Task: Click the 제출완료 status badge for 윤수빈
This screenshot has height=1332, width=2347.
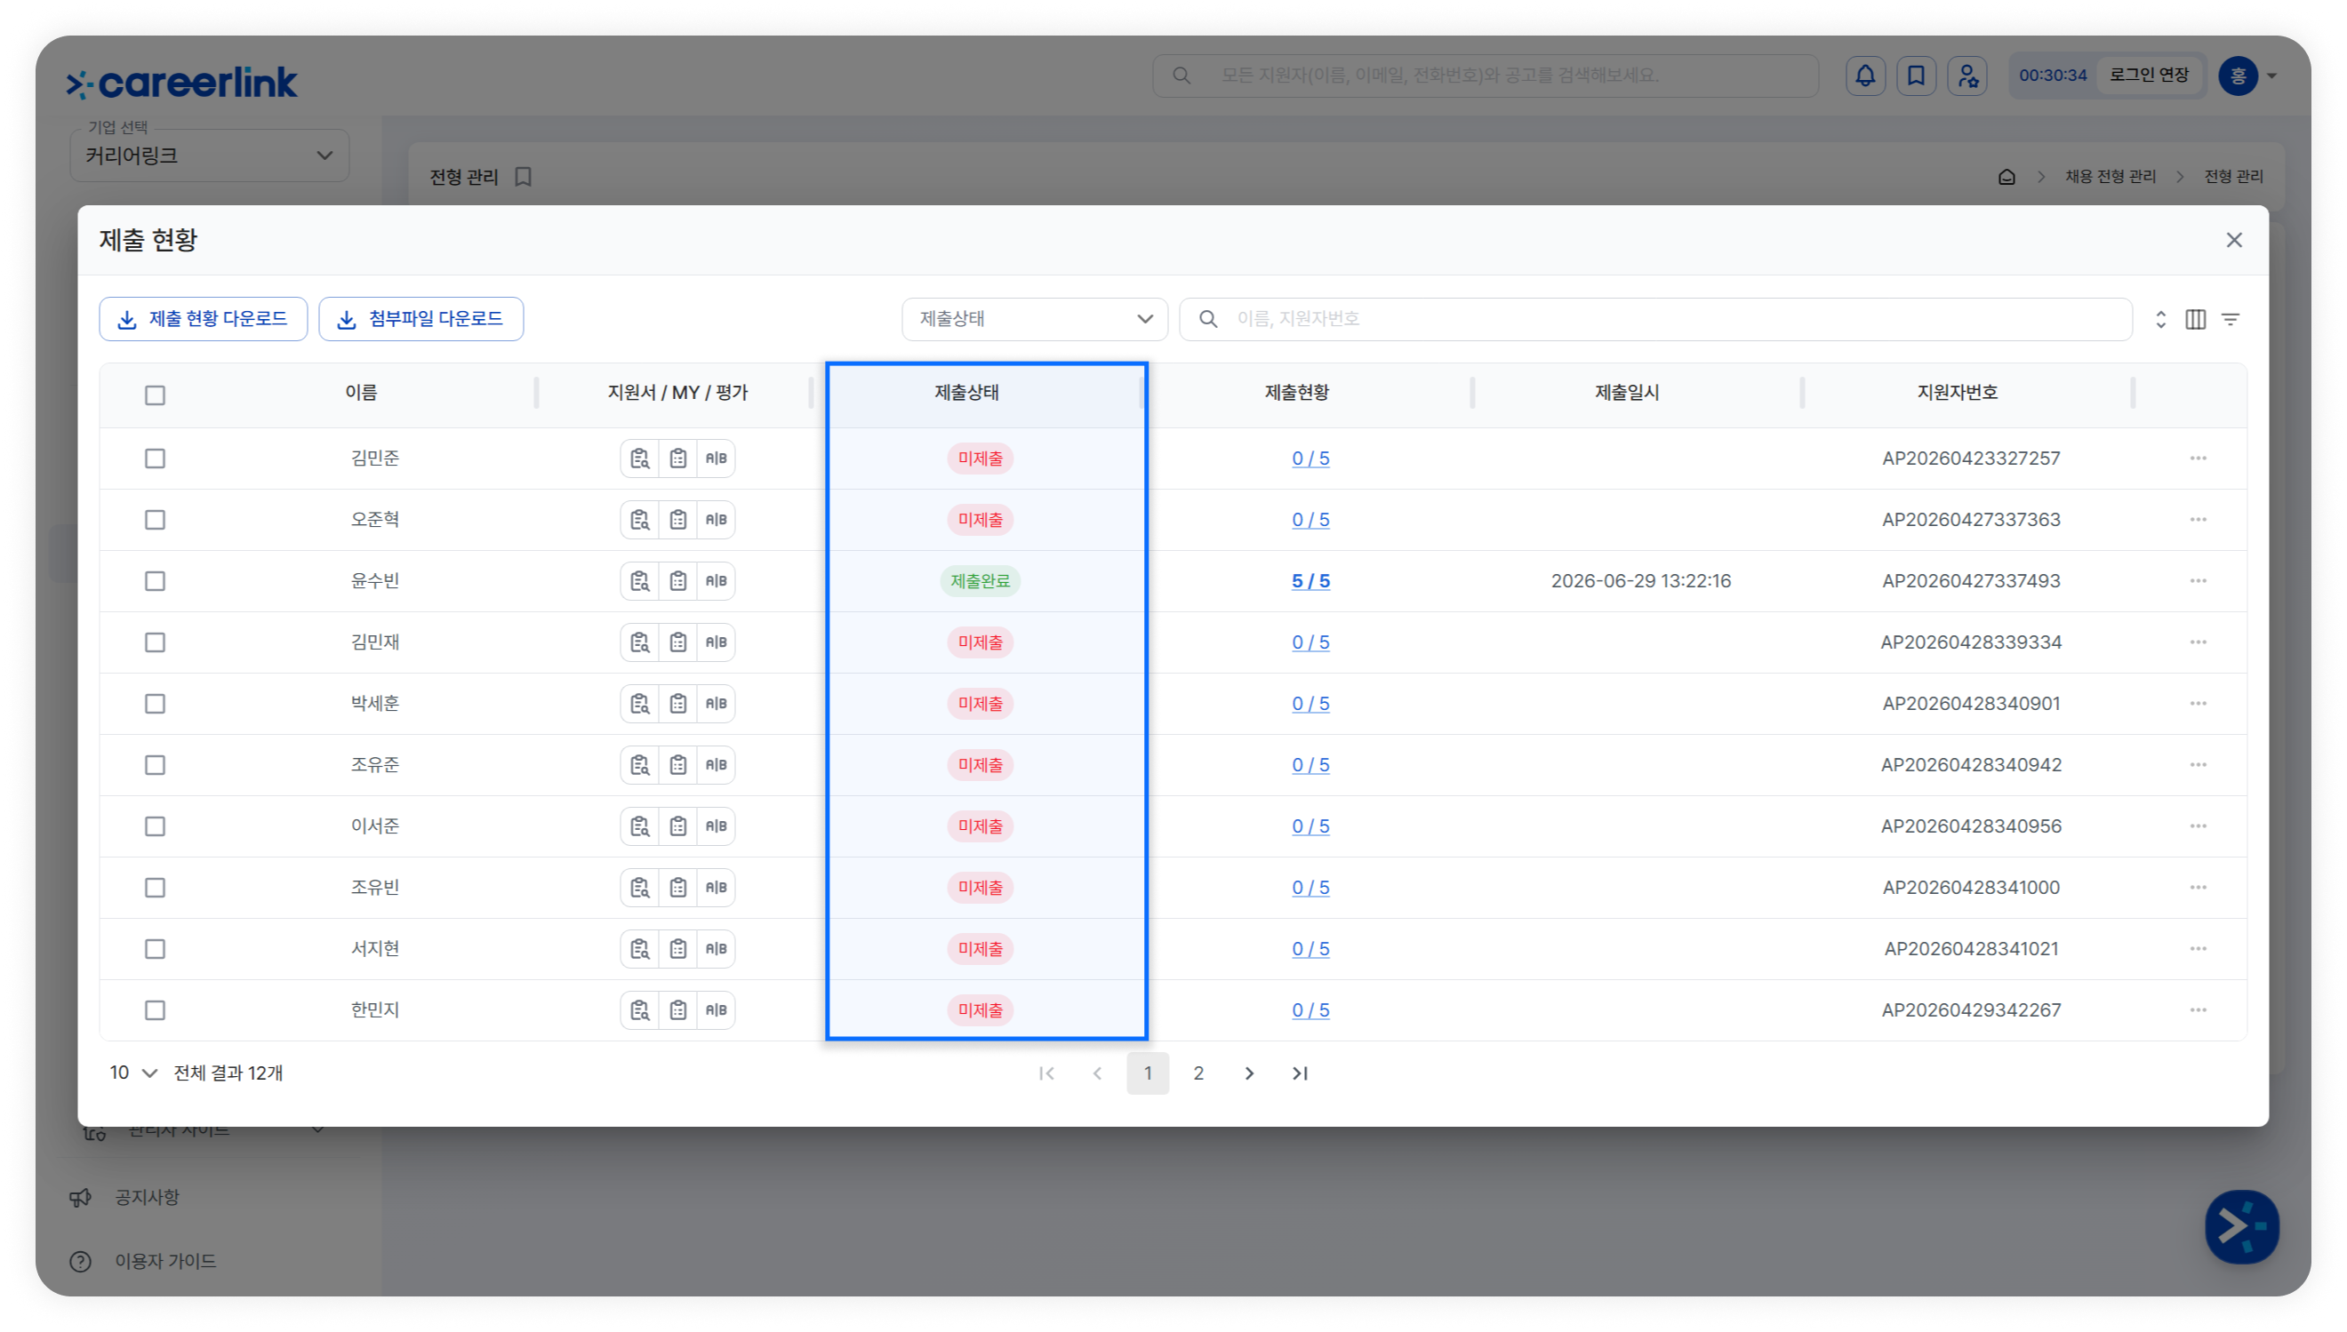Action: point(980,581)
